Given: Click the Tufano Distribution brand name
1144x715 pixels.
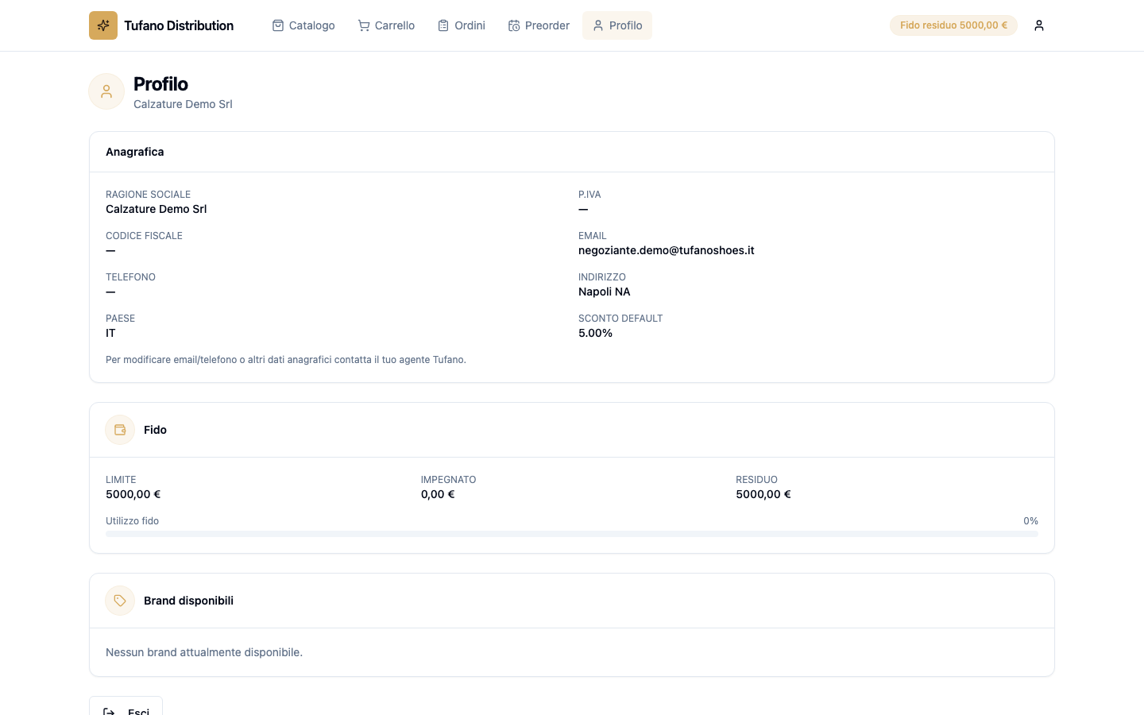Looking at the screenshot, I should click(179, 25).
